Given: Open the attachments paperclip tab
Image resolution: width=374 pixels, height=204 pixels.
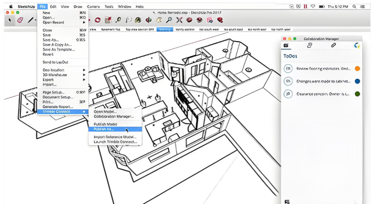Looking at the screenshot, I should pos(333,46).
